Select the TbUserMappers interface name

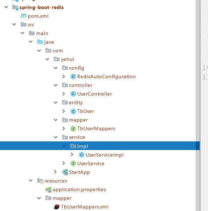pyautogui.click(x=96, y=128)
